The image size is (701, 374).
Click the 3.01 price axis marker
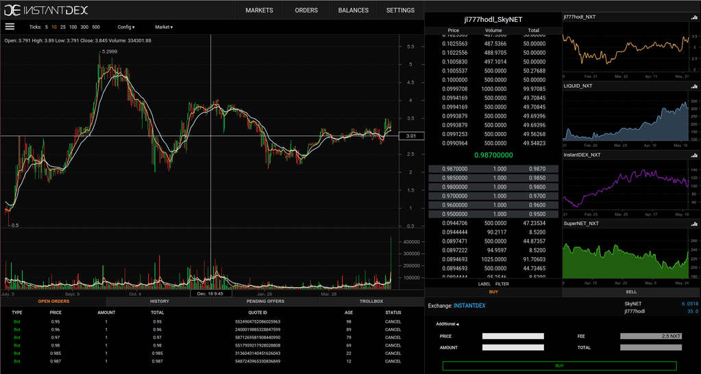point(411,136)
